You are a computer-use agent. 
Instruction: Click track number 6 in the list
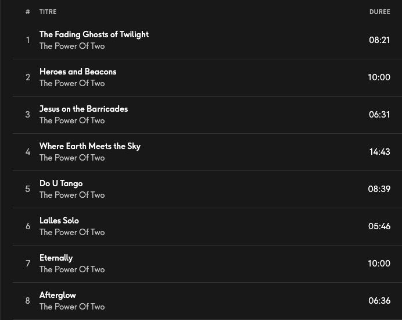click(x=27, y=226)
